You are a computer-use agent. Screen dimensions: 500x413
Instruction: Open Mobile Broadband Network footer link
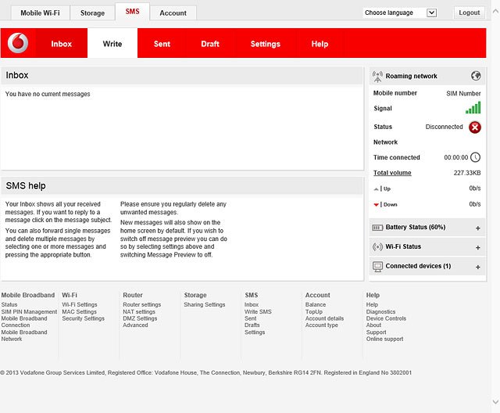24,336
